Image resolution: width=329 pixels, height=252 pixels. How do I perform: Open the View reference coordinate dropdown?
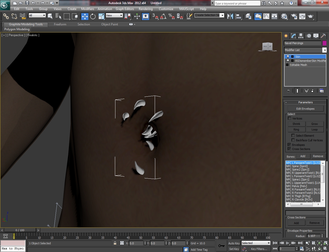[114, 15]
